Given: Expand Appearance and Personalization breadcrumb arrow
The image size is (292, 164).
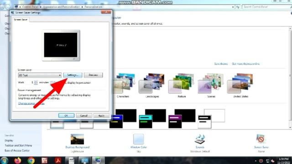Looking at the screenshot, I should click(x=82, y=7).
